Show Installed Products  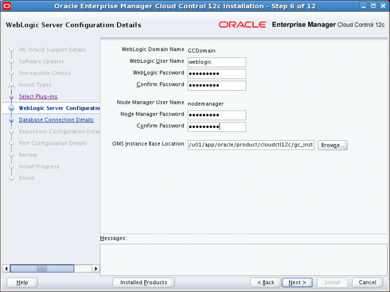coord(144,283)
